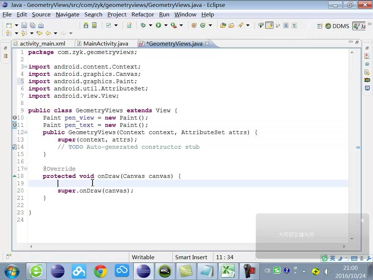Switch to the activity_main.xml tab
Viewport: 373px width, 280px height.
[x=43, y=44]
